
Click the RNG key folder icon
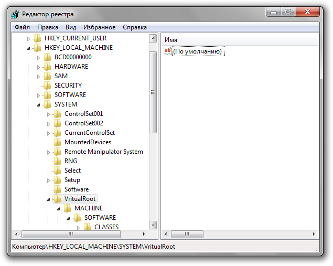pyautogui.click(x=58, y=161)
